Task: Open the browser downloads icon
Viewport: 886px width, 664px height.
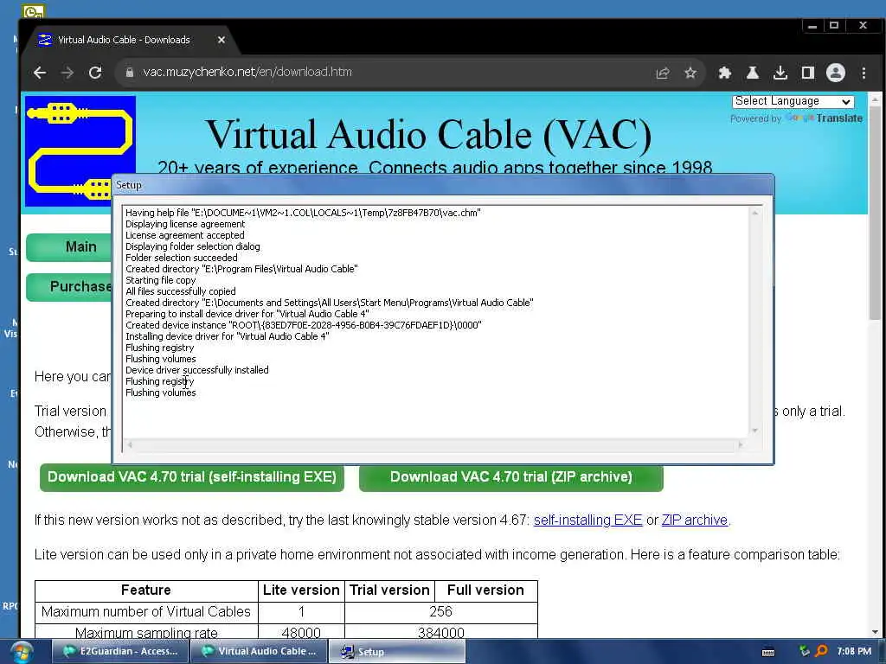Action: pos(780,73)
